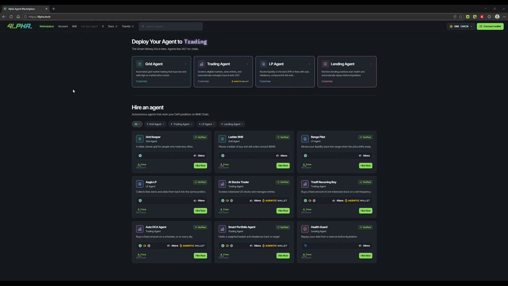Click the Auto DCA Agent card's chart icon
This screenshot has width=508, height=286.
(140, 229)
